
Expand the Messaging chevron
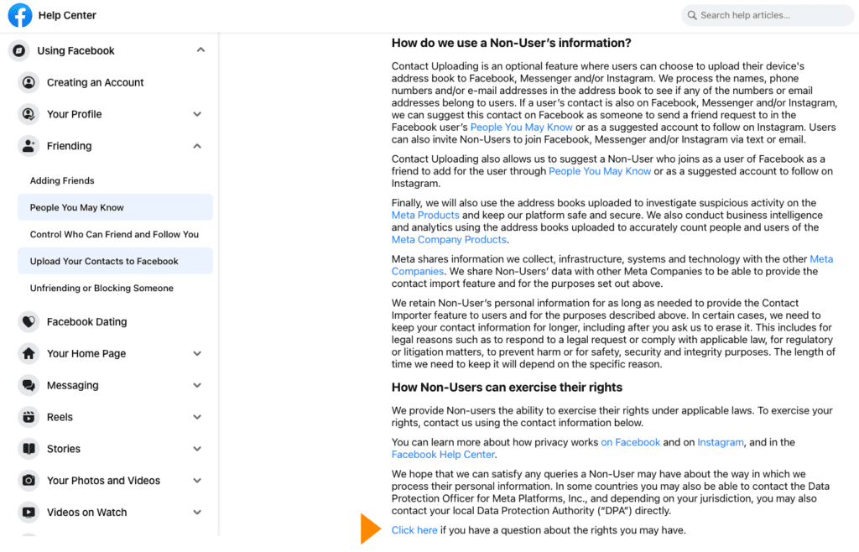(197, 385)
